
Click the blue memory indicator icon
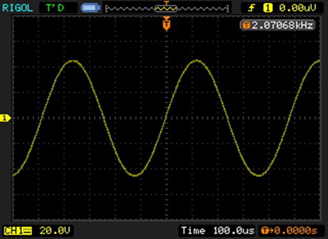click(x=89, y=7)
